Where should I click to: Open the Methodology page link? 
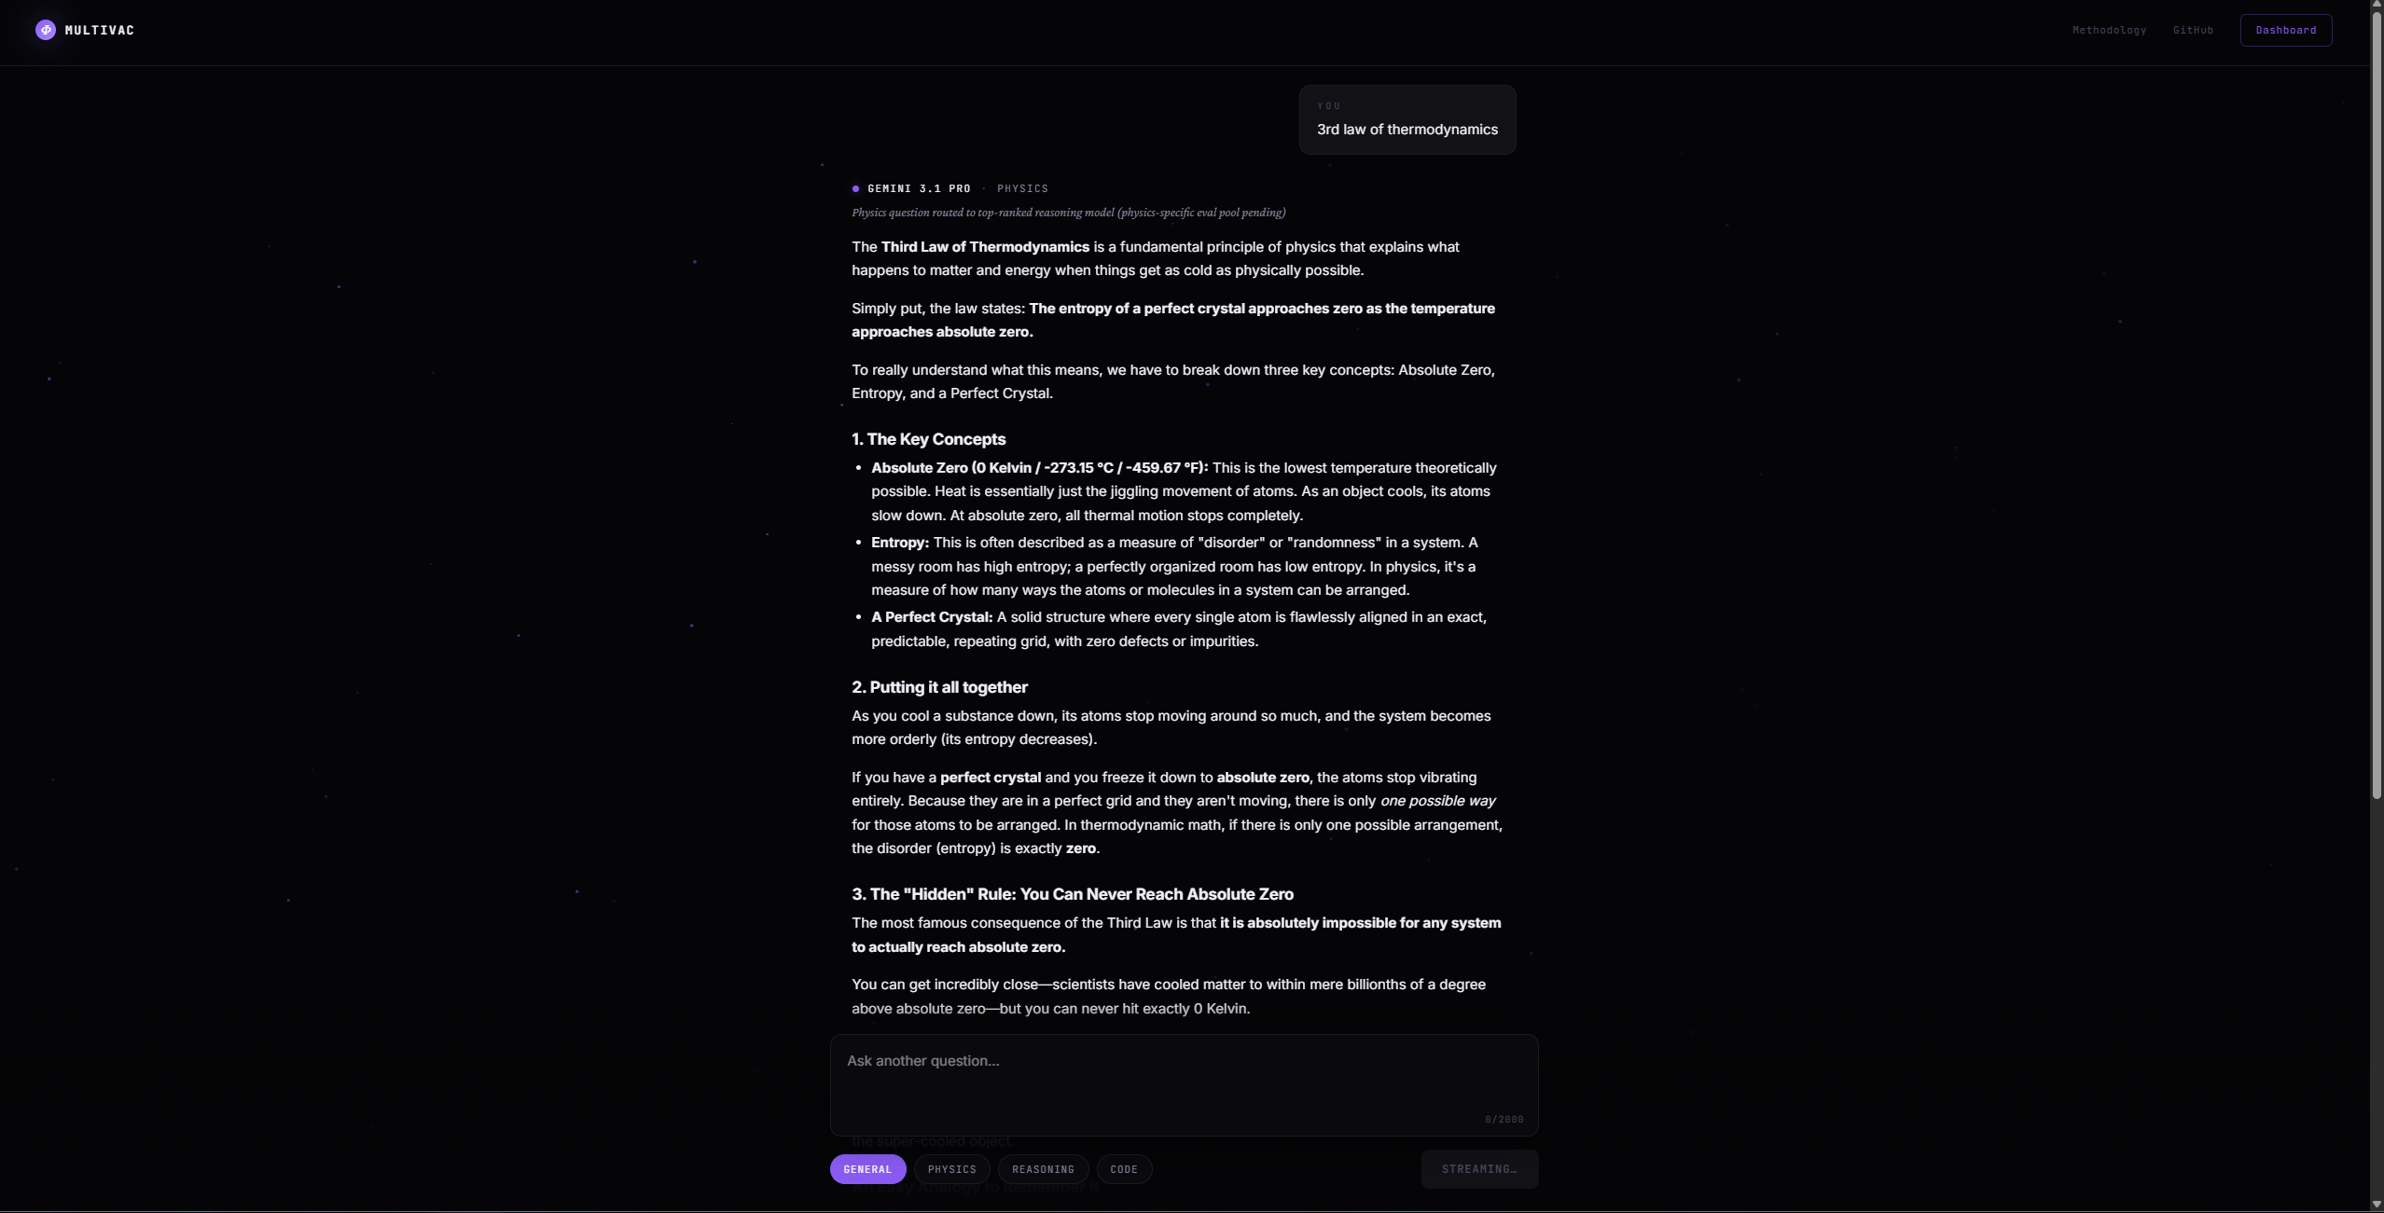tap(2109, 30)
